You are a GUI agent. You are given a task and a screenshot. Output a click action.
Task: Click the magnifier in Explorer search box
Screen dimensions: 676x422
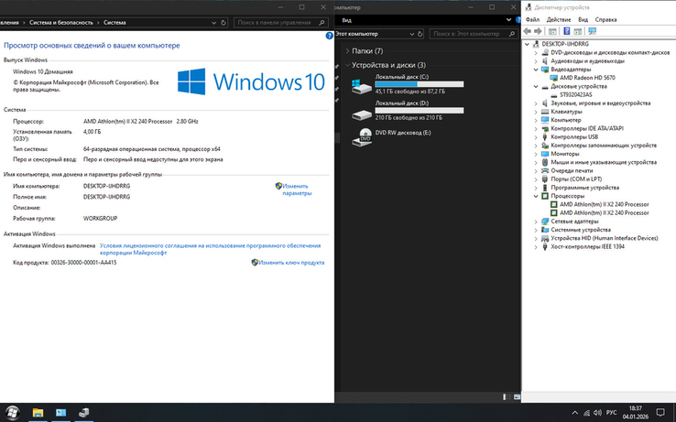(x=512, y=34)
